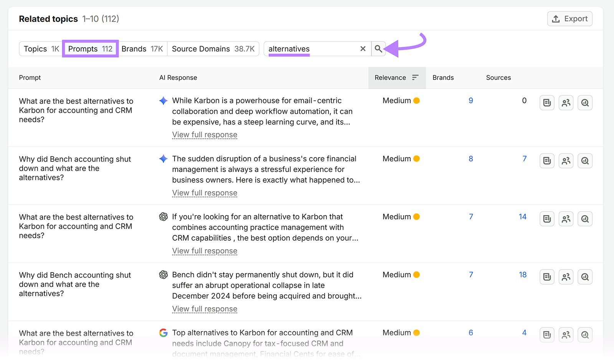Viewport: 614px width, 361px height.
Task: Click the 'Related topics' heading
Action: coord(48,19)
